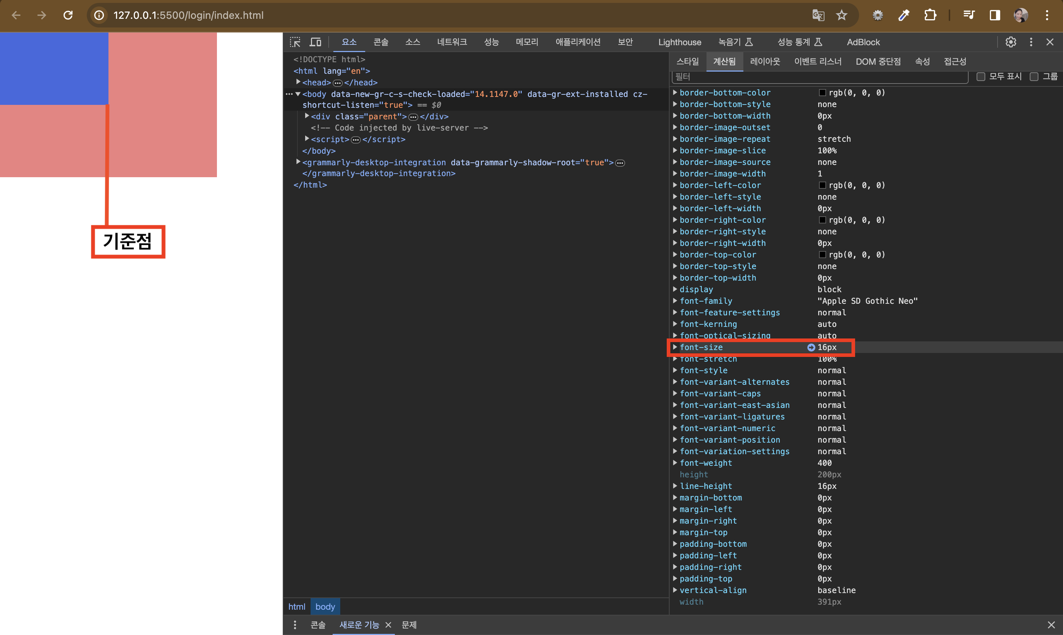Open DevTools settings gear
This screenshot has width=1063, height=635.
[1010, 42]
